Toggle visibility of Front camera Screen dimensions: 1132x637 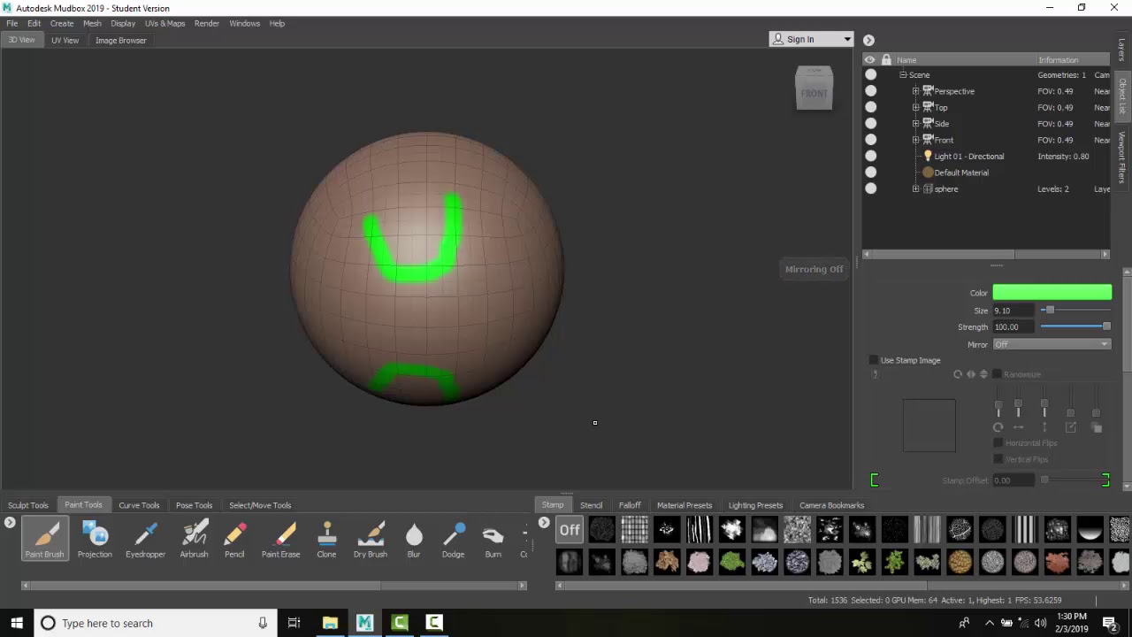pos(871,140)
